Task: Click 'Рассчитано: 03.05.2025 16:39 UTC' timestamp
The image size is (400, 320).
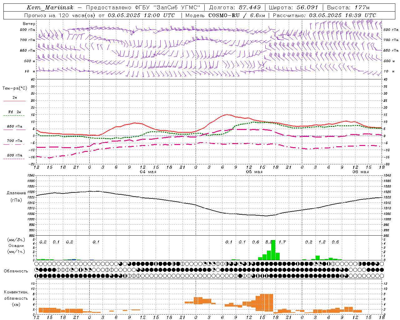Action: click(x=324, y=15)
